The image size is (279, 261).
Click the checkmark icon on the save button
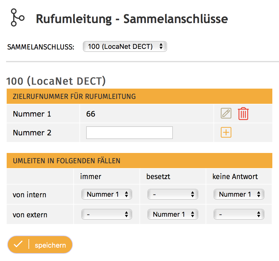coord(18,245)
